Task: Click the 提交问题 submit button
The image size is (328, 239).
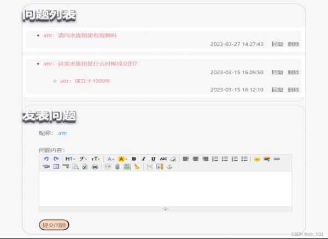Action: 54,225
